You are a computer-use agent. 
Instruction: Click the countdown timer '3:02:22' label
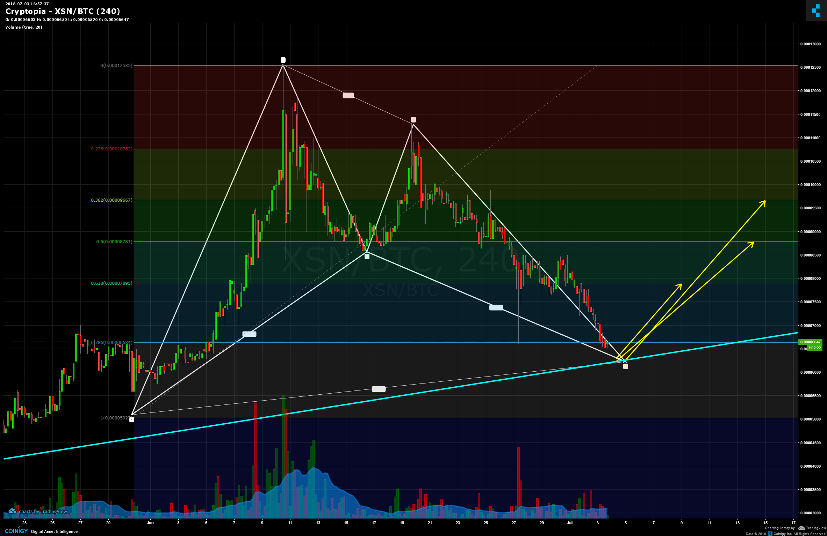[x=814, y=348]
